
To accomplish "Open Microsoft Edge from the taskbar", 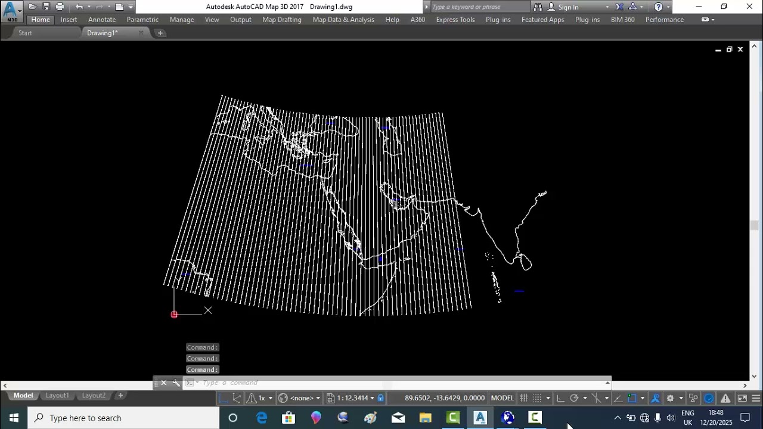I will (261, 418).
